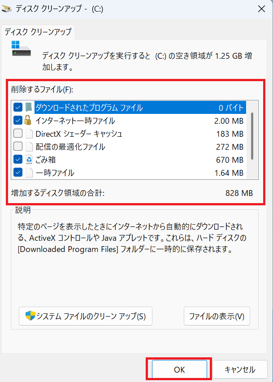Click the キャンセル button
This screenshot has height=382, width=273.
point(240,369)
